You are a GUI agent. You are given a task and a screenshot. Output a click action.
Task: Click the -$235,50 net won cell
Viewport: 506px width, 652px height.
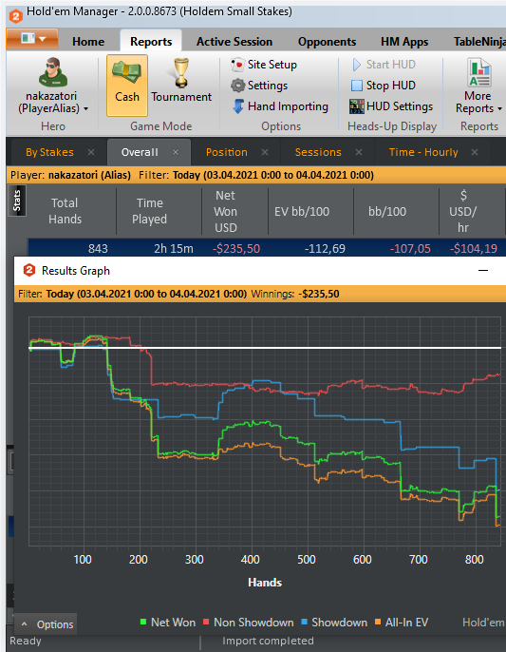pyautogui.click(x=236, y=248)
